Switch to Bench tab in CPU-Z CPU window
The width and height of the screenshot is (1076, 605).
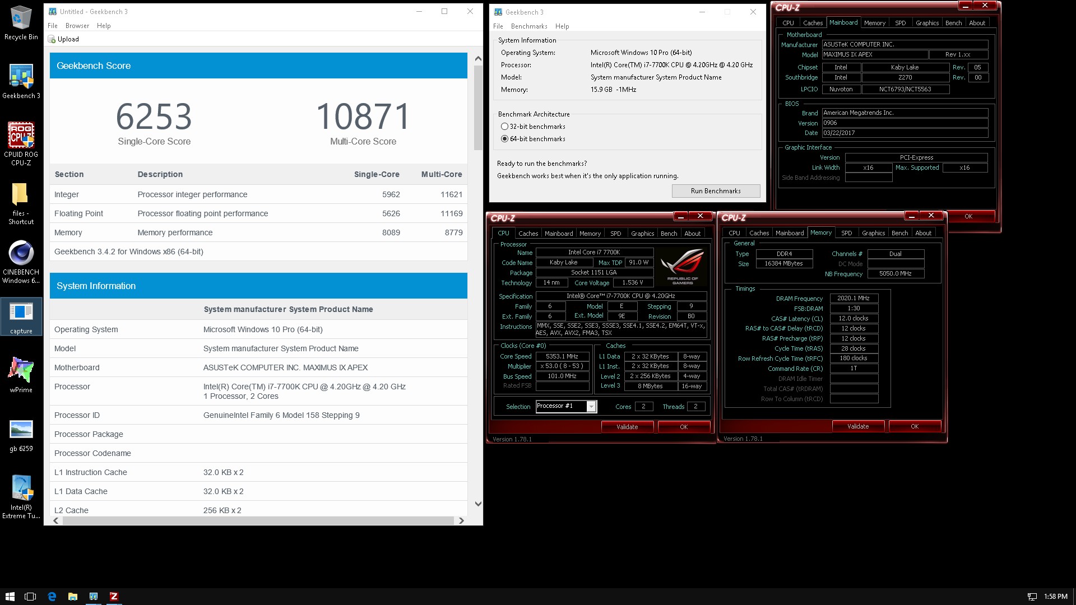[669, 234]
